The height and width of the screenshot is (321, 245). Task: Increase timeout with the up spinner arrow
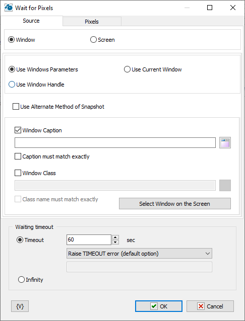[115, 237]
